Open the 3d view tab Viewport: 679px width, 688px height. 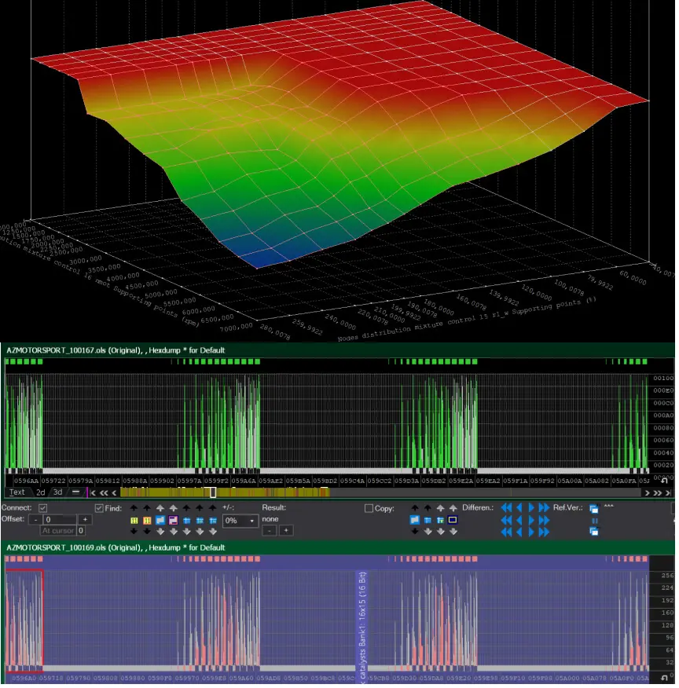coord(57,492)
